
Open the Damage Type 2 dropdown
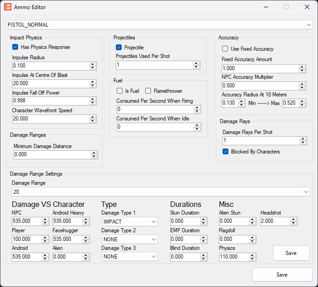(x=153, y=239)
